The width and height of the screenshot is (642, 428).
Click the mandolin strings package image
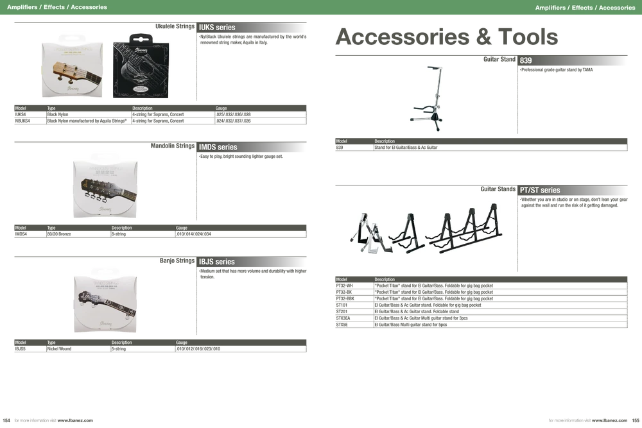click(x=105, y=187)
